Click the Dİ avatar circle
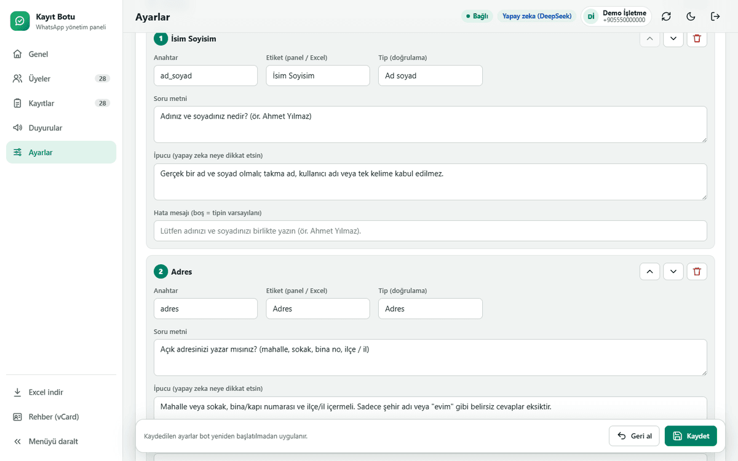The height and width of the screenshot is (461, 738). 591,17
